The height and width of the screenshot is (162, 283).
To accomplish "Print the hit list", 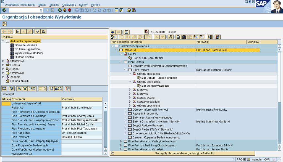I will [x=51, y=89].
